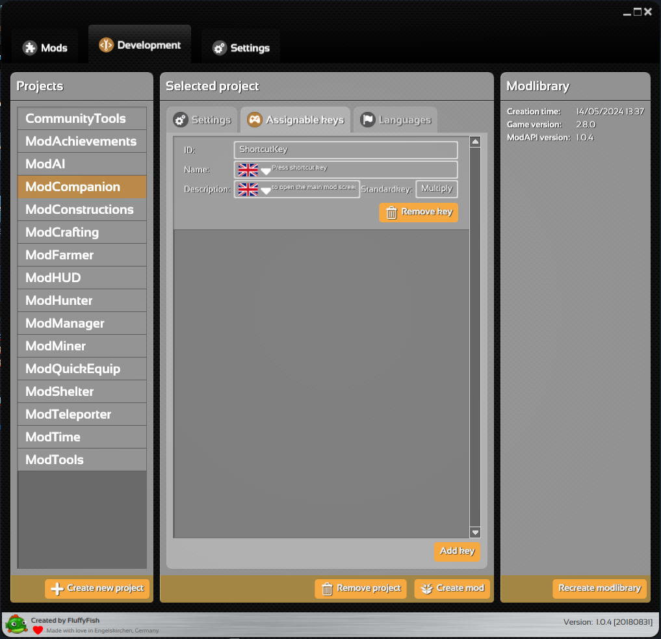
Task: Click the Name text field
Action: click(346, 170)
